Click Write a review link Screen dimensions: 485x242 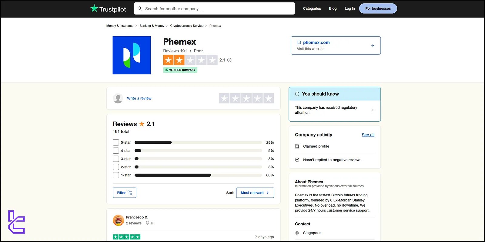pyautogui.click(x=139, y=98)
